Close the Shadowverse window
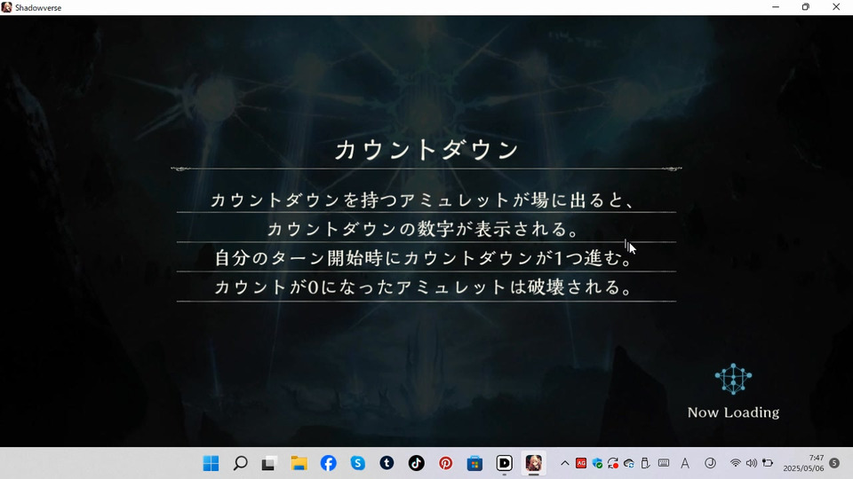The width and height of the screenshot is (853, 479). coord(836,7)
